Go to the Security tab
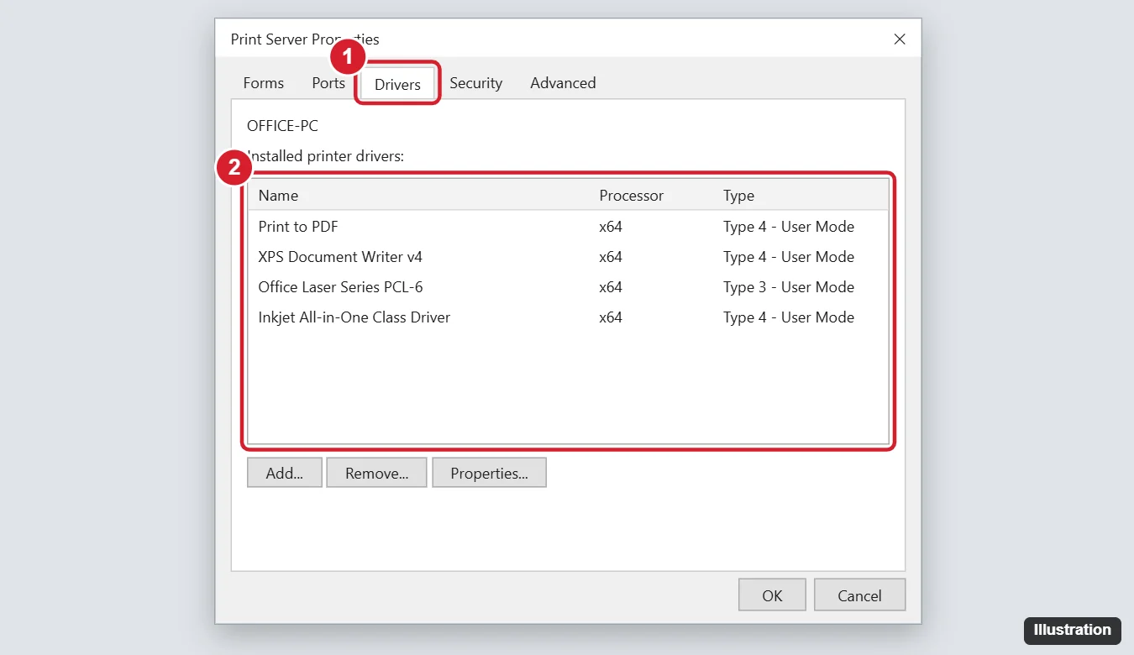Viewport: 1134px width, 655px height. (x=475, y=83)
